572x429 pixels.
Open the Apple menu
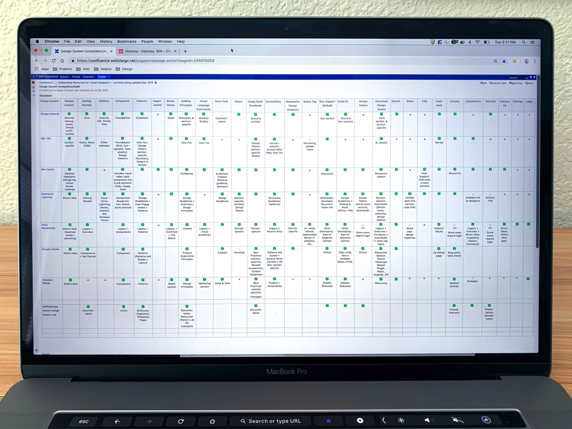tap(37, 41)
